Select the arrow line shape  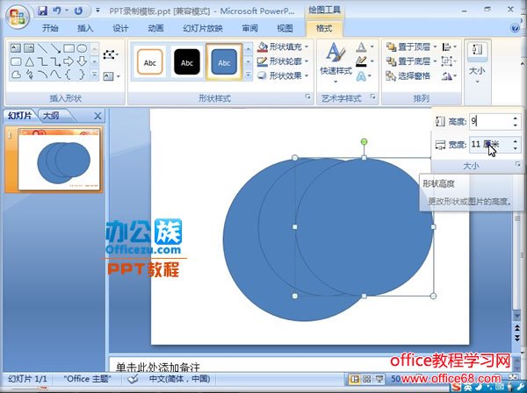click(55, 48)
